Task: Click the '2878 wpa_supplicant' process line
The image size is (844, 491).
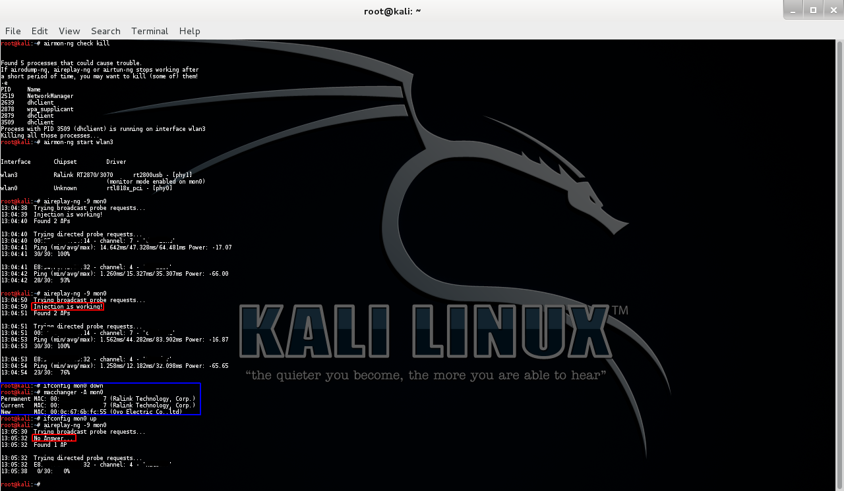Action: (38, 109)
